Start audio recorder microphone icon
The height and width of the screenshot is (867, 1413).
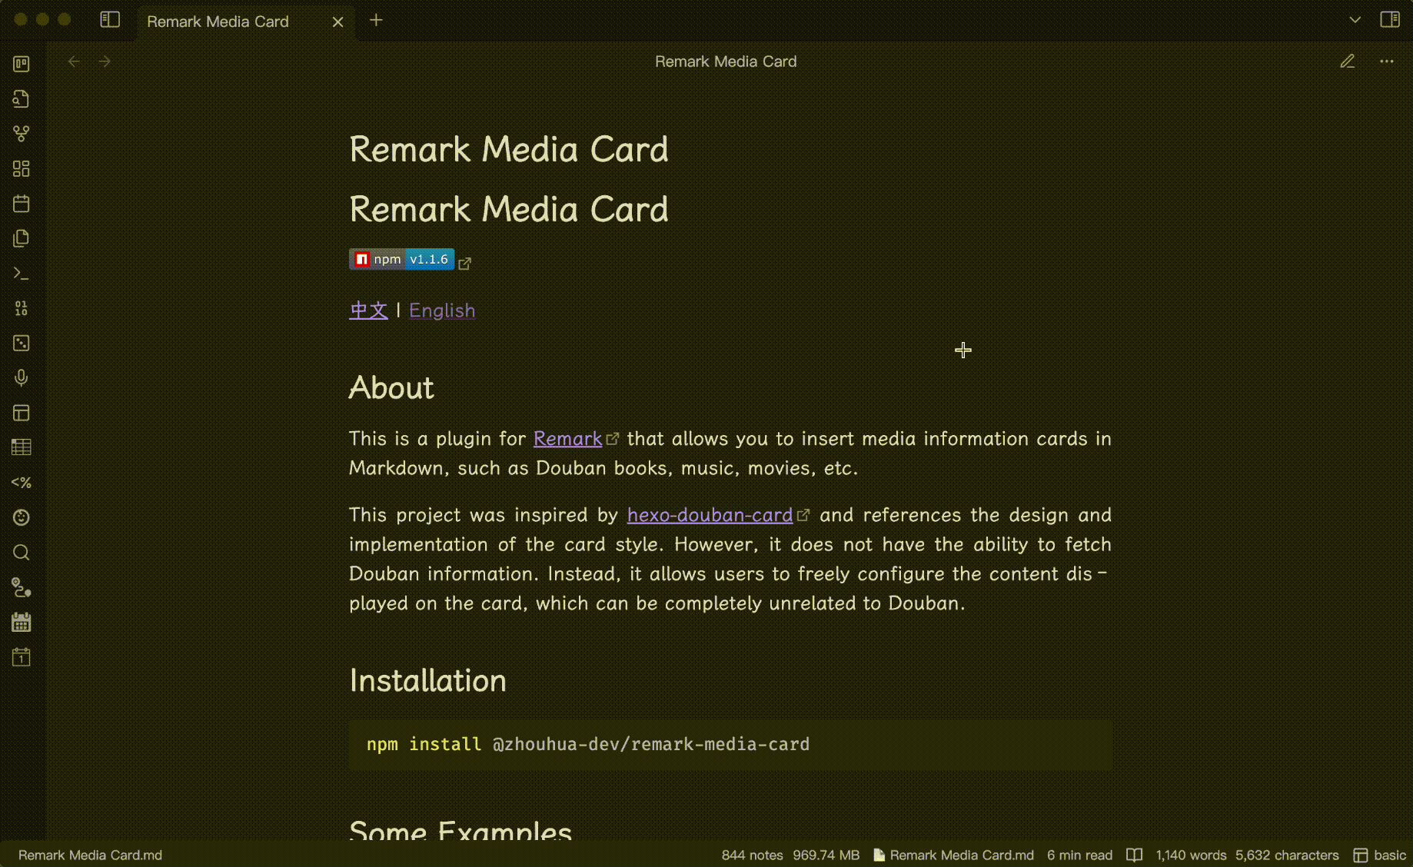pos(22,377)
